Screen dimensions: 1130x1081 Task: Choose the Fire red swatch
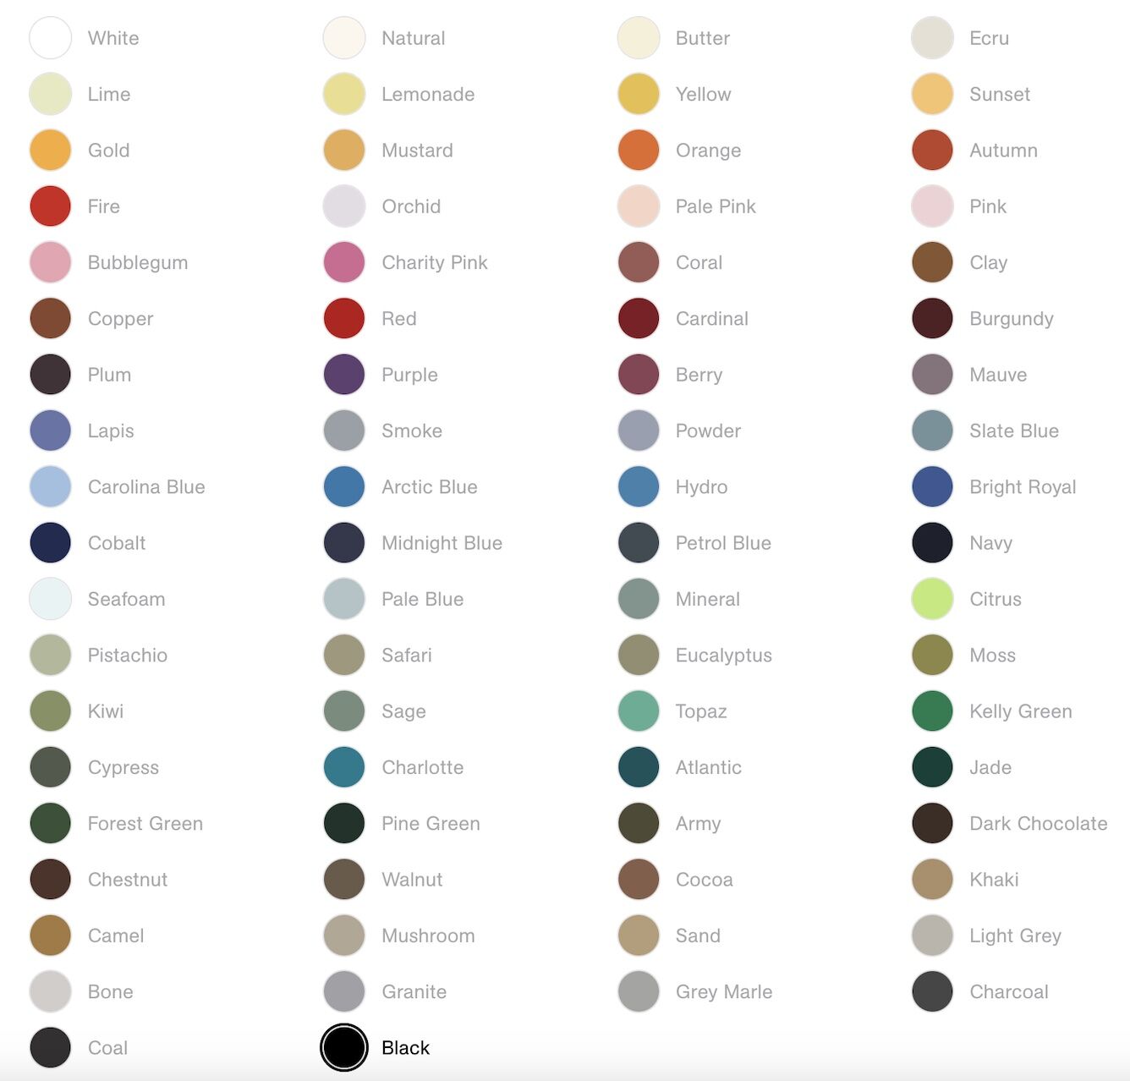50,206
